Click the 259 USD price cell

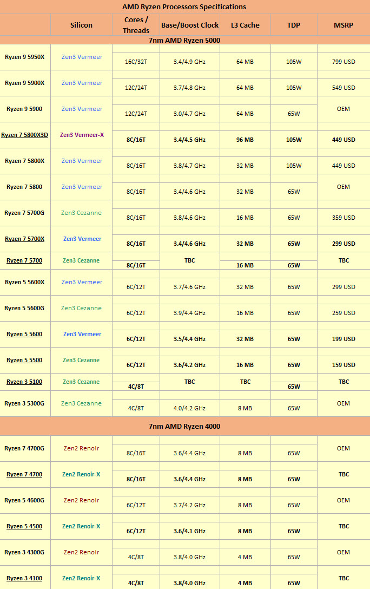(x=343, y=313)
